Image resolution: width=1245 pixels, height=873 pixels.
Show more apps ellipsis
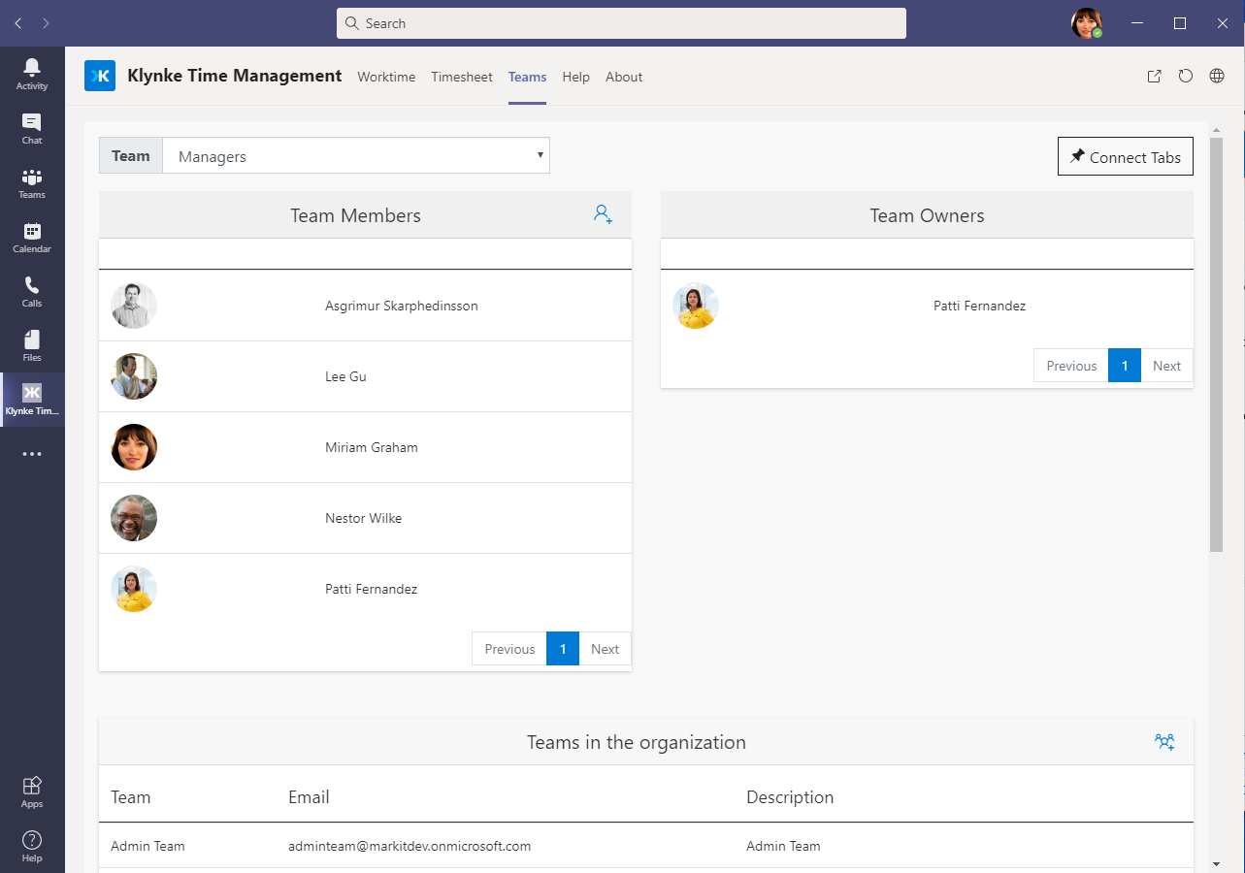pyautogui.click(x=32, y=454)
